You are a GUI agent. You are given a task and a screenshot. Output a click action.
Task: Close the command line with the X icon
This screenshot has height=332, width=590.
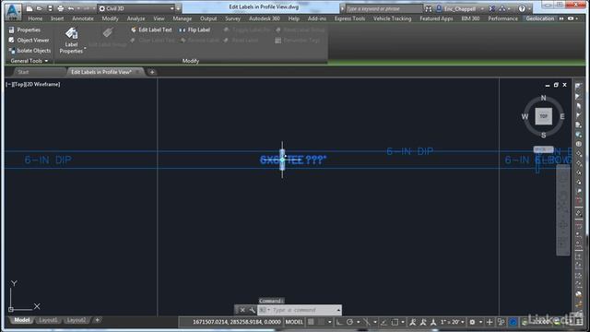coord(242,310)
